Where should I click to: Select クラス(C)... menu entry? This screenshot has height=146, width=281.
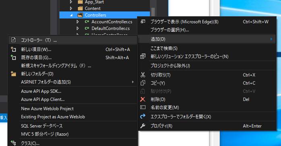coord(73,143)
